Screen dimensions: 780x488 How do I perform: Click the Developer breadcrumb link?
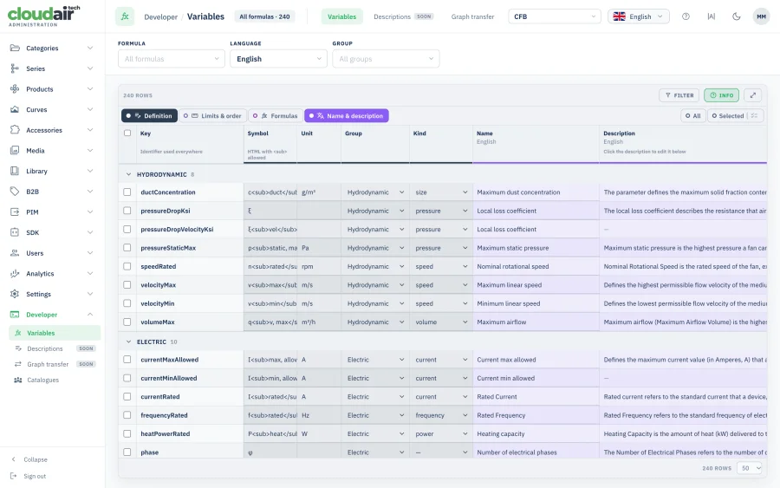tap(160, 17)
